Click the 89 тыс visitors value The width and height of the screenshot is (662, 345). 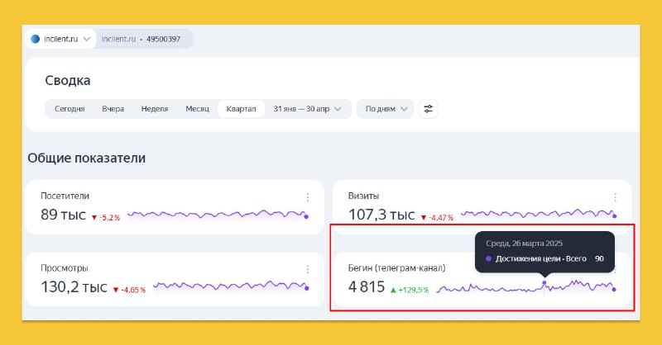(64, 215)
